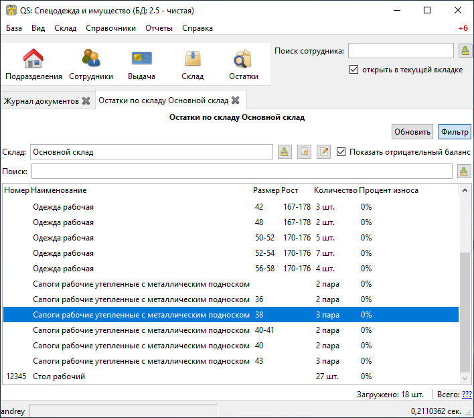Click the table scrollbar down arrow

465,378
